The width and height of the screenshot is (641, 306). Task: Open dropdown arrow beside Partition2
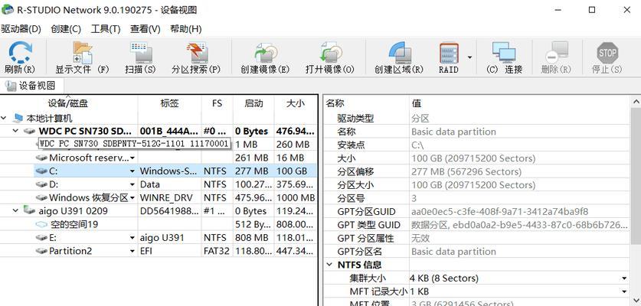click(132, 251)
